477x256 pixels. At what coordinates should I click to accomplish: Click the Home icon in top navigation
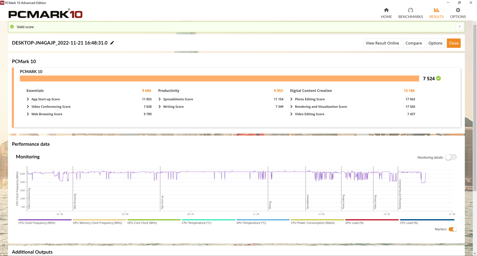pyautogui.click(x=386, y=10)
